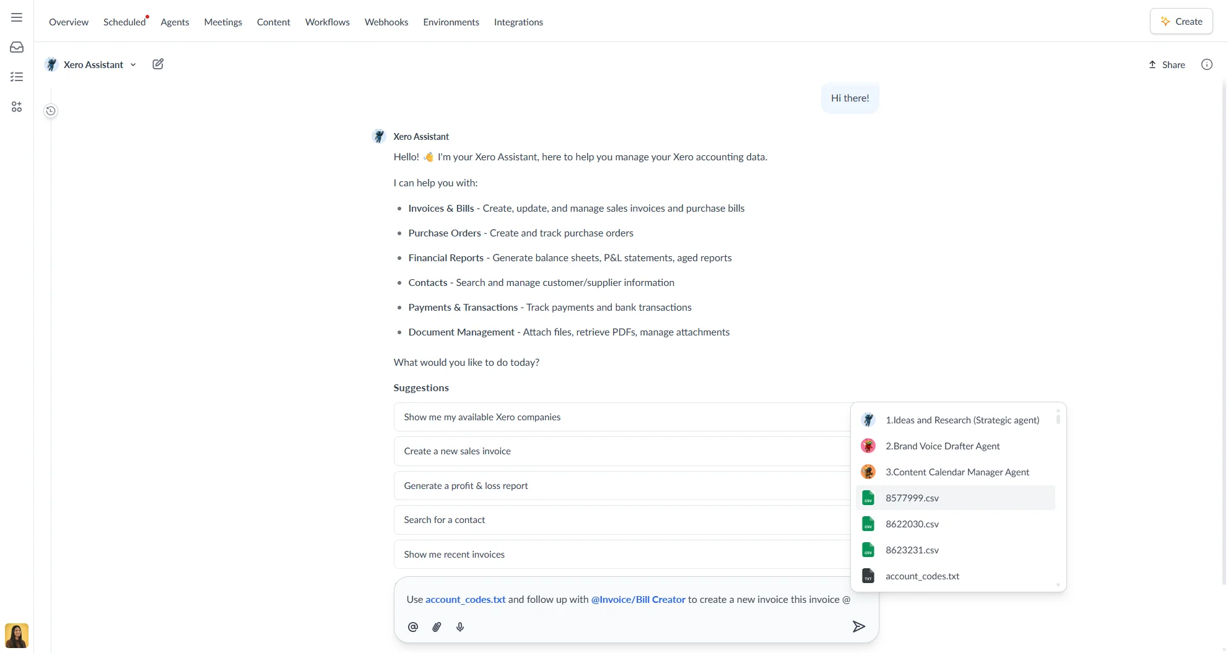The height and width of the screenshot is (653, 1228).
Task: Click the paperclip attachment icon
Action: 436,627
